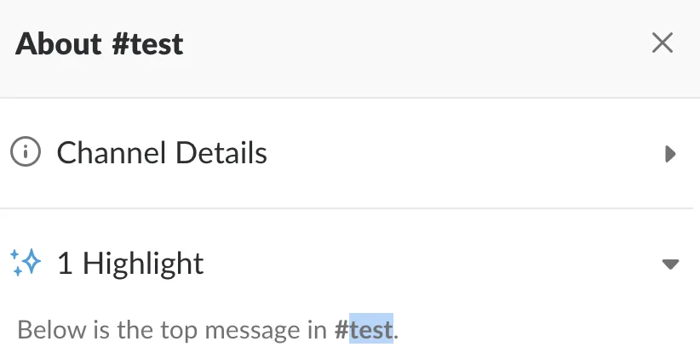Click the word 'About' in header

(x=58, y=43)
